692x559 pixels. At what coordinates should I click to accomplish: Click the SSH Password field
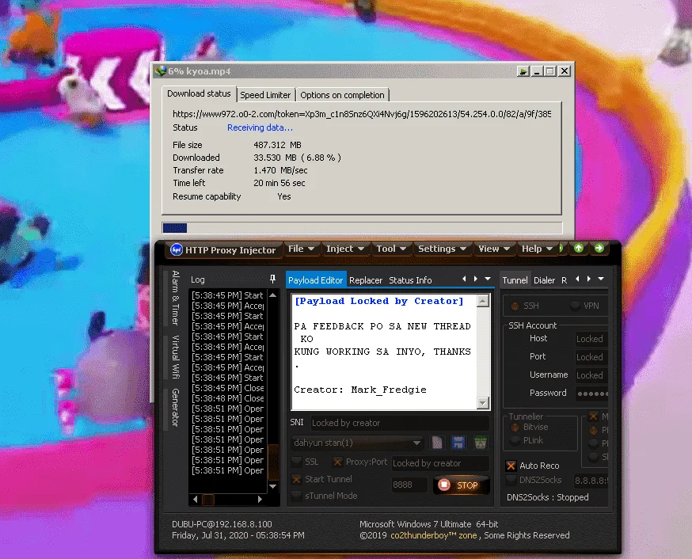pyautogui.click(x=591, y=393)
